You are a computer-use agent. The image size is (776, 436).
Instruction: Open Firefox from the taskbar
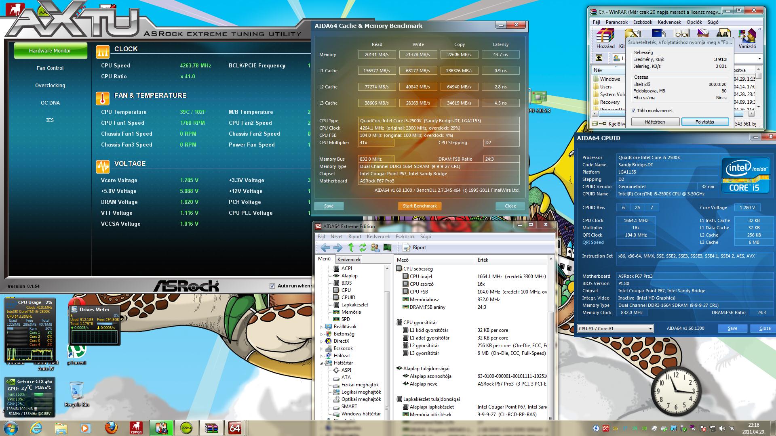111,428
